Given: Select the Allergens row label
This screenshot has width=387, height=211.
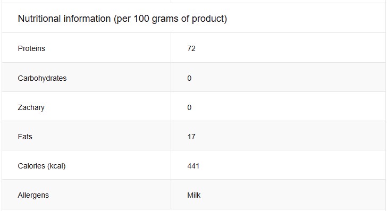Looking at the screenshot, I should [x=33, y=195].
